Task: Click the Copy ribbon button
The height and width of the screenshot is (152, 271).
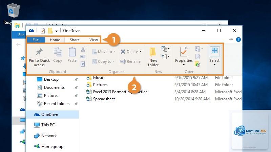Action: coord(58,55)
